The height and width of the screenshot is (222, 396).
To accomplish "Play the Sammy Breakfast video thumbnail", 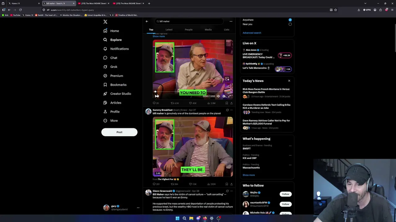I will click(x=193, y=147).
